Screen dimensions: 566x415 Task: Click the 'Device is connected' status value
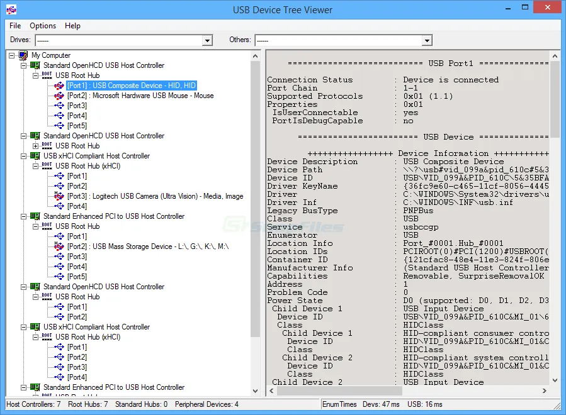tap(451, 80)
